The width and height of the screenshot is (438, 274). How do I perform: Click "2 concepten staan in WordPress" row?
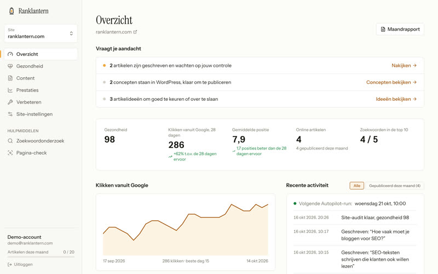[x=260, y=82]
